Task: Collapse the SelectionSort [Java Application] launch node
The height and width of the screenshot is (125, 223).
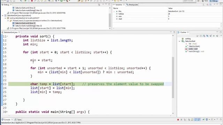Action: pyautogui.click(x=2, y=15)
